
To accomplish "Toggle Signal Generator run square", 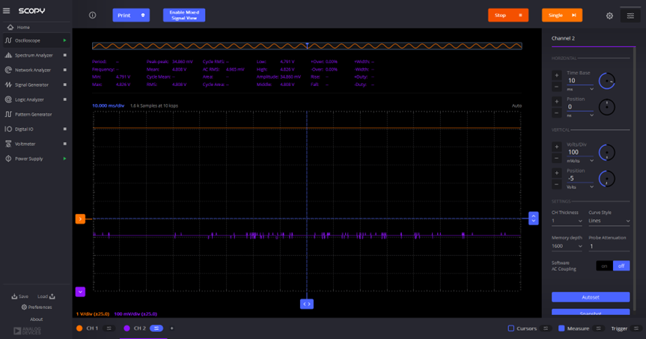I will pos(64,85).
